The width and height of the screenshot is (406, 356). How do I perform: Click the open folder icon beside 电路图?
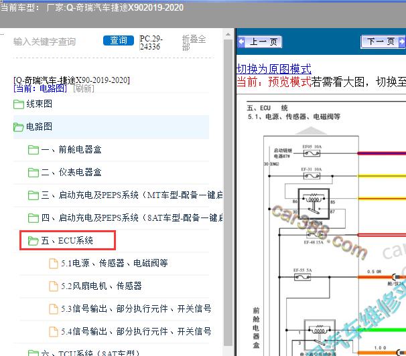[x=19, y=127]
